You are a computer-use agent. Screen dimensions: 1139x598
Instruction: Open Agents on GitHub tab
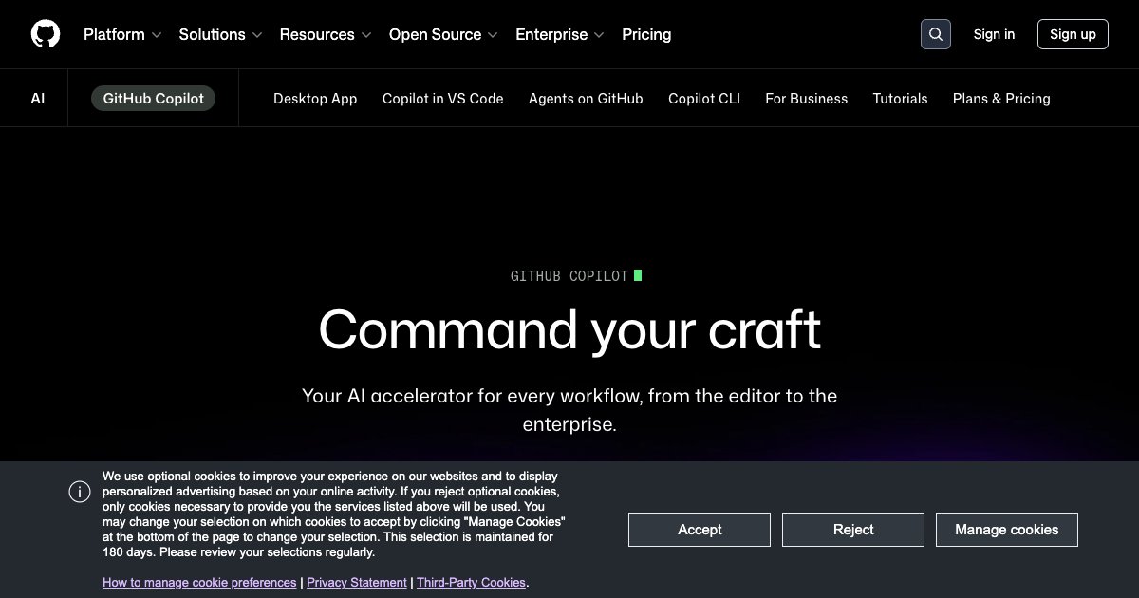click(586, 98)
